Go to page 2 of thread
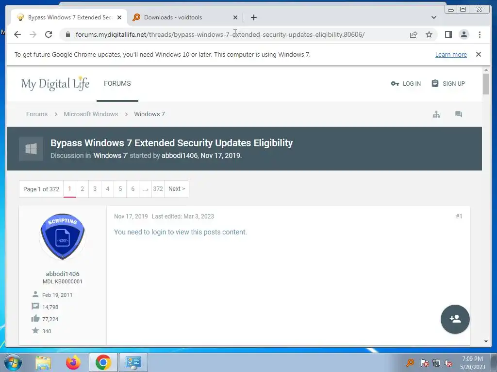Viewport: 497px width, 372px height. point(83,189)
